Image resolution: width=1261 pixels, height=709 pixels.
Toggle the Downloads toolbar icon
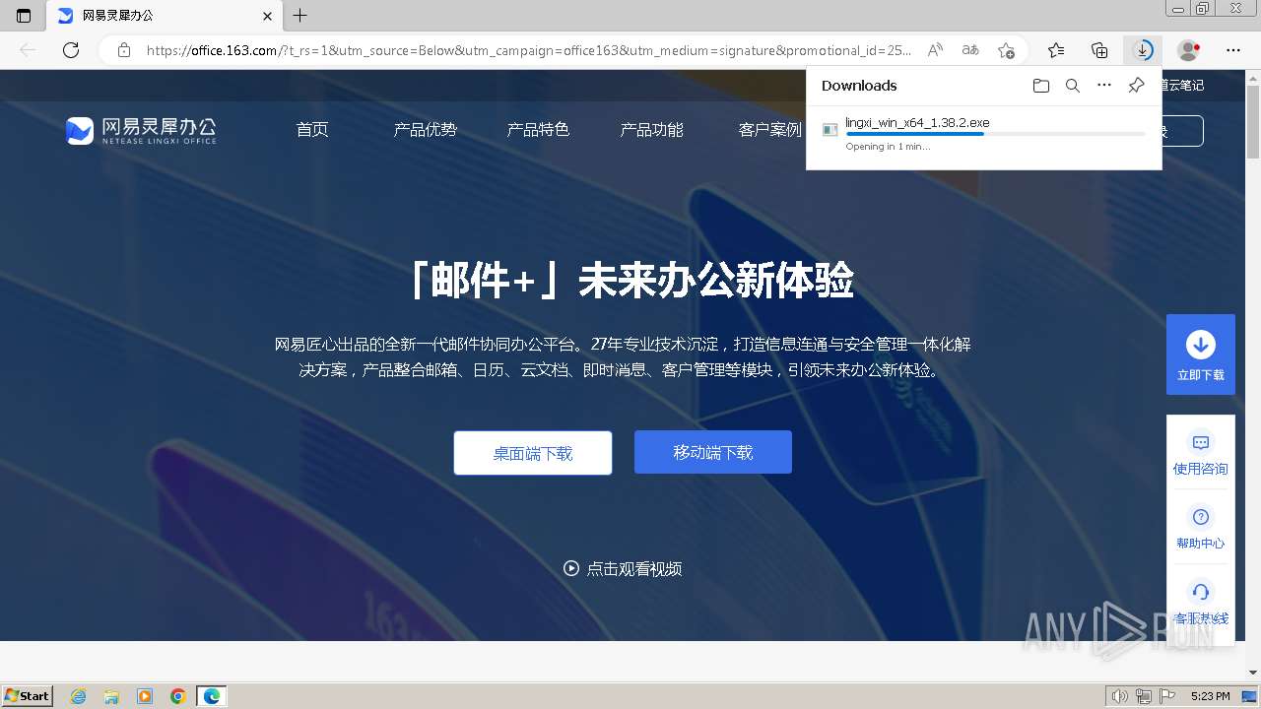(x=1143, y=50)
